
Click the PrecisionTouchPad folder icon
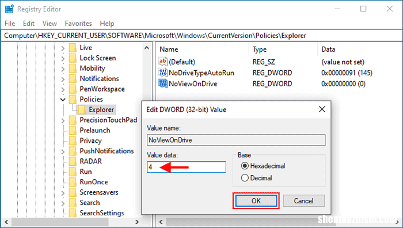point(73,120)
